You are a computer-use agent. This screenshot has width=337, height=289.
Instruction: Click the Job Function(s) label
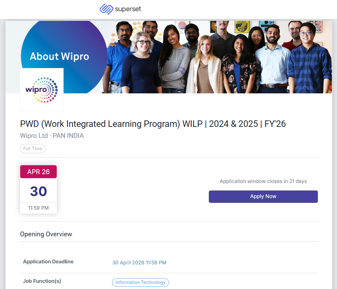pos(42,281)
